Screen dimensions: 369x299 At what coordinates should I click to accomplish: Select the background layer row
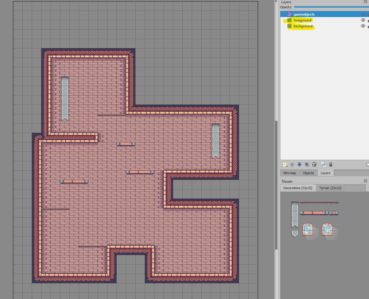(x=325, y=26)
